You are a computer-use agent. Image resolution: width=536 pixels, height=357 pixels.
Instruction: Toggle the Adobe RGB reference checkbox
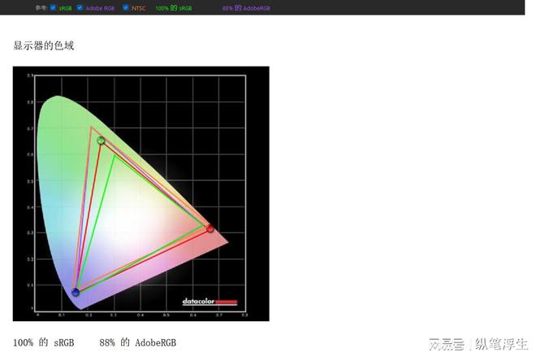click(80, 7)
